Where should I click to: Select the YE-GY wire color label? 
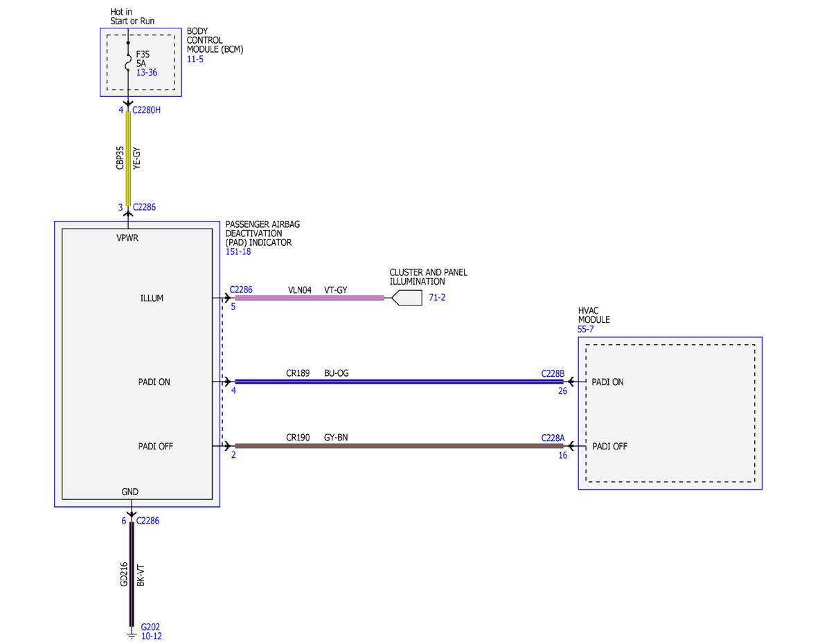136,158
